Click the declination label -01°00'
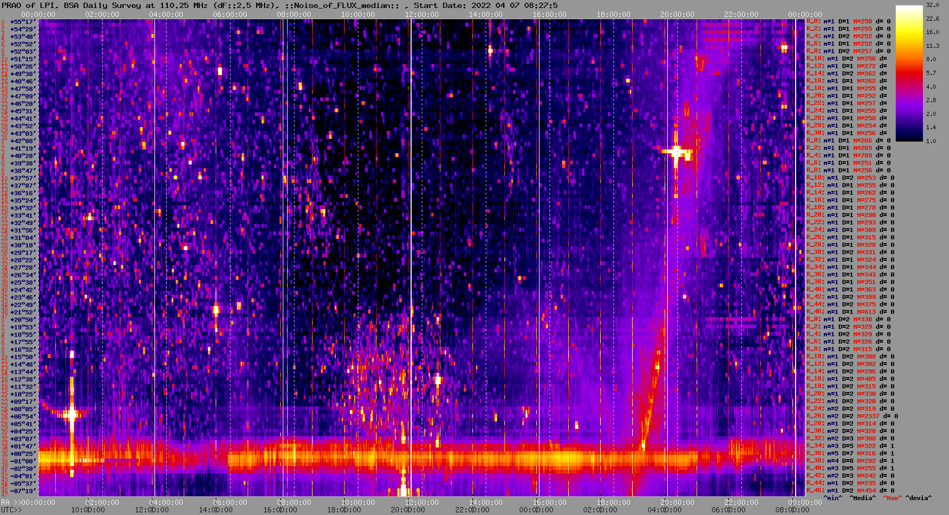 (x=22, y=461)
